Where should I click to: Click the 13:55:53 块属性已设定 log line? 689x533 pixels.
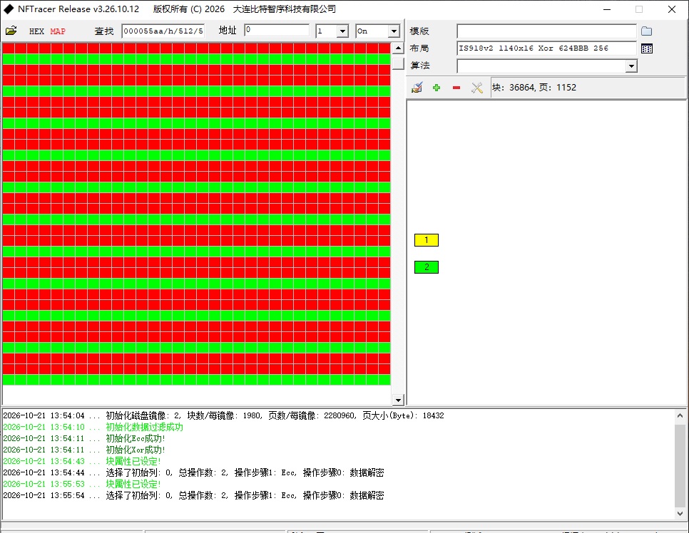tap(82, 484)
